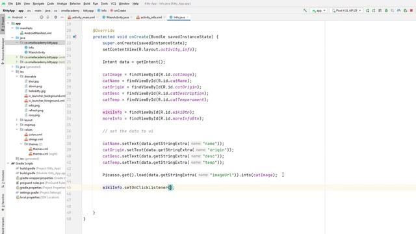Place cursor on wikiInfo.setOnClickListener line
The height and width of the screenshot is (234, 416).
pos(138,188)
